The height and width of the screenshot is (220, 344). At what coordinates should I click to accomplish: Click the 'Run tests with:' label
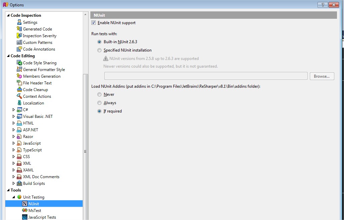point(104,34)
